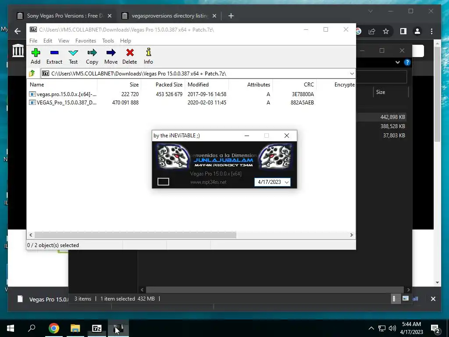Go up one folder level icon
The image size is (449, 337).
32,73
